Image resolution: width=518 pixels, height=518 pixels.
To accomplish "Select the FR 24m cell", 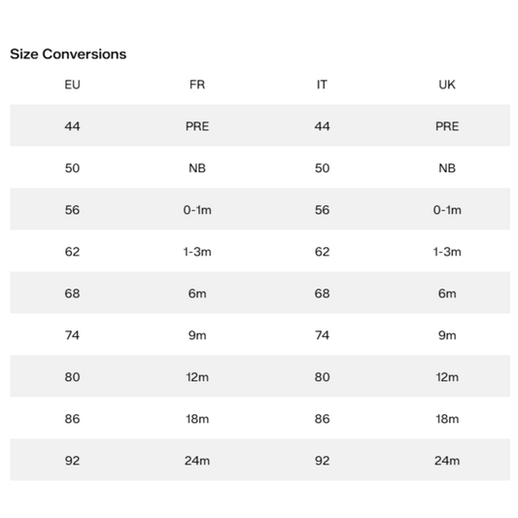I will tap(197, 461).
